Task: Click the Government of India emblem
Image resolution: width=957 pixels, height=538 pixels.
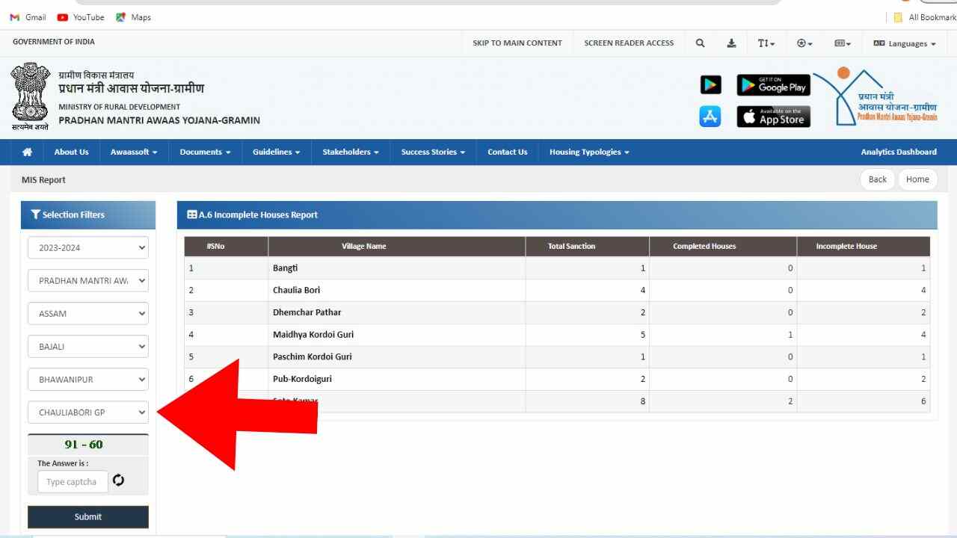Action: [30, 97]
